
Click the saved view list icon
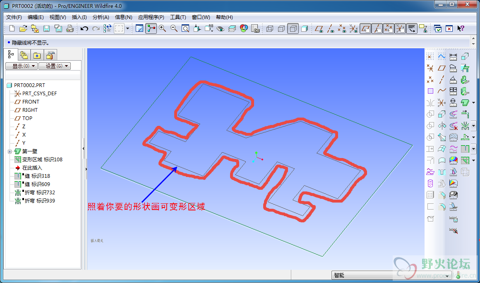209,29
